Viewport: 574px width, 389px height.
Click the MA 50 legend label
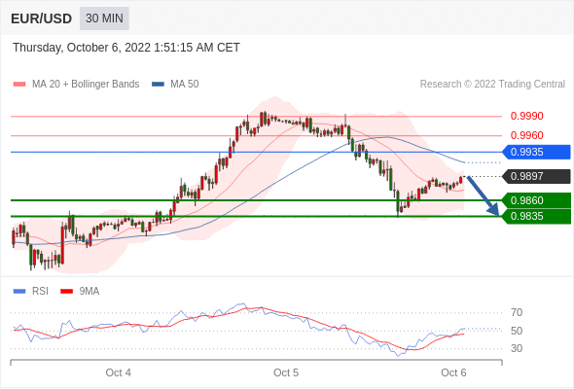(x=185, y=85)
